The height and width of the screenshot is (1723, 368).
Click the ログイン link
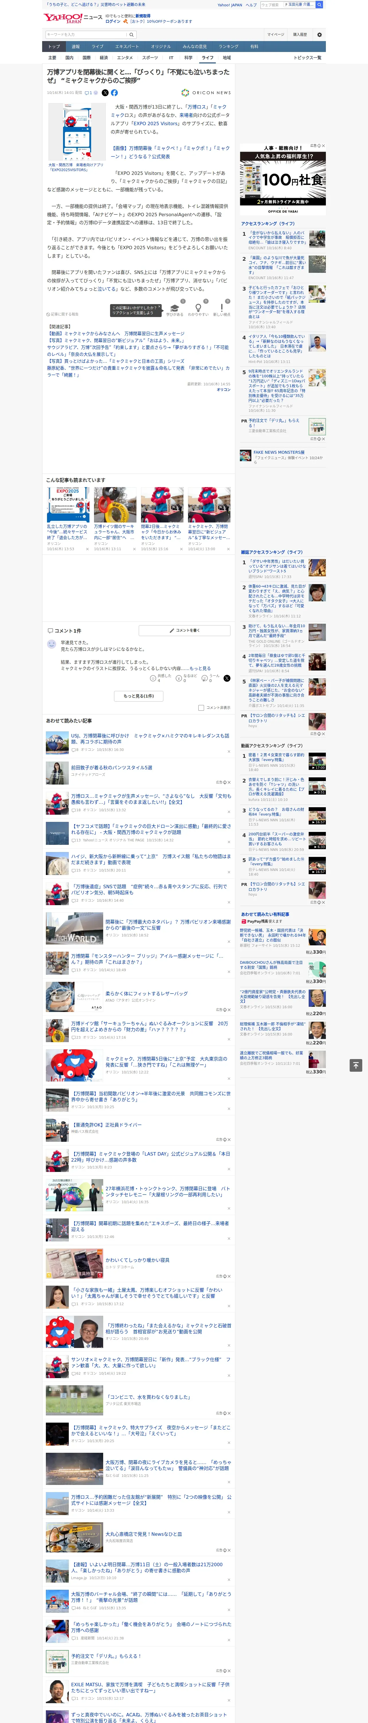113,22
